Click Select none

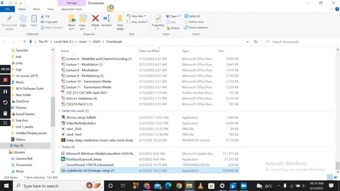tap(194, 22)
